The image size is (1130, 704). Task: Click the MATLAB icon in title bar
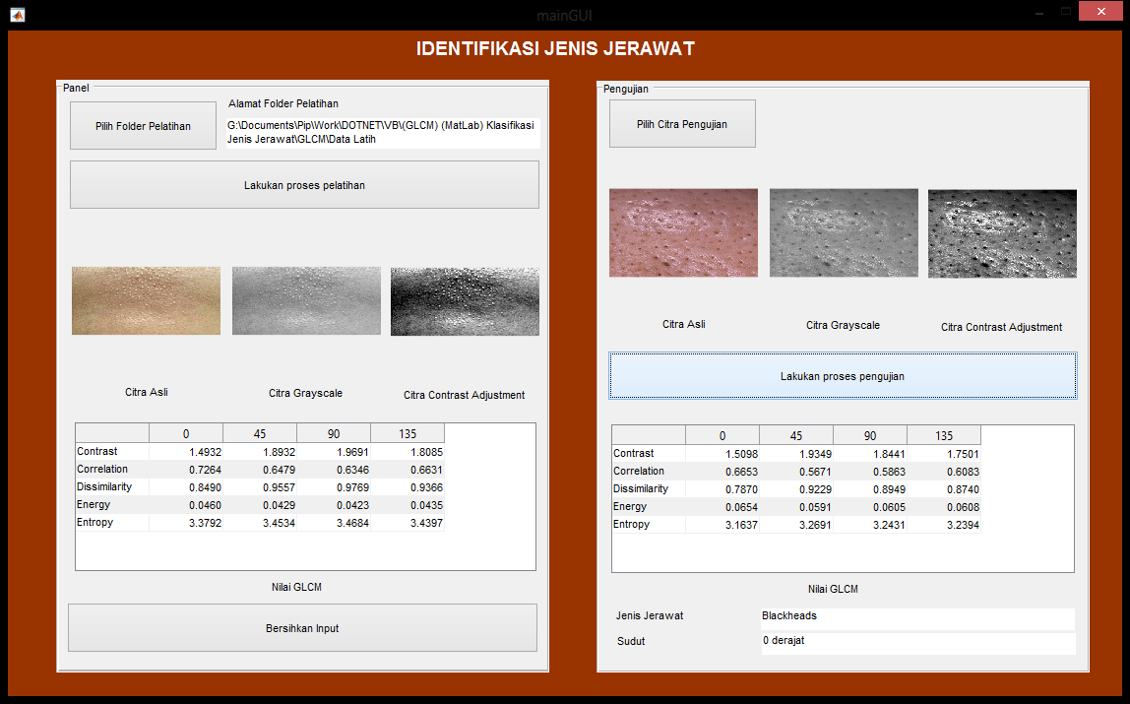click(17, 14)
